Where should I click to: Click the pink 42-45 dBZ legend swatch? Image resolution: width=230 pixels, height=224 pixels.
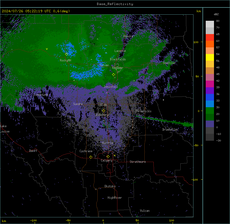click(x=210, y=77)
